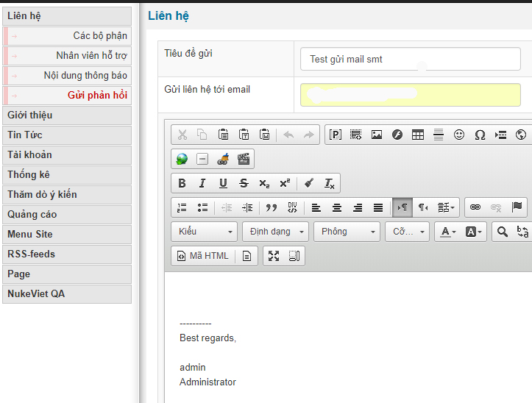Open the Thăm dò ý kiến module
This screenshot has width=532, height=403.
[67, 195]
